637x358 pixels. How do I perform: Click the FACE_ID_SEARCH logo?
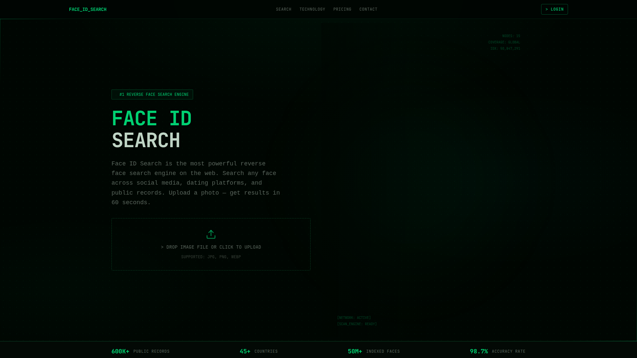tap(88, 10)
